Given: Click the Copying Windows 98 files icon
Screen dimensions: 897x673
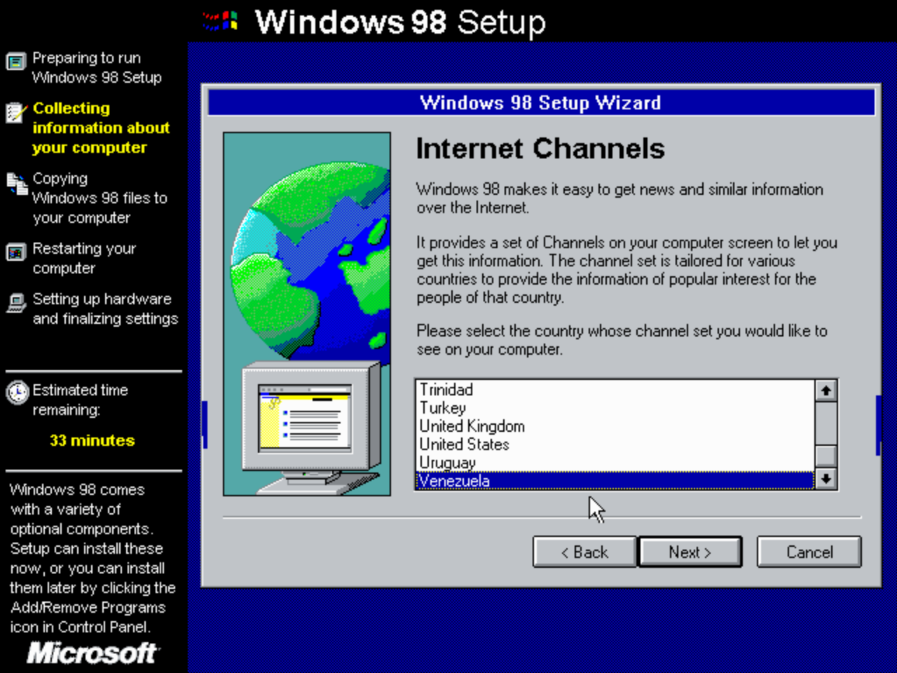Looking at the screenshot, I should 15,182.
